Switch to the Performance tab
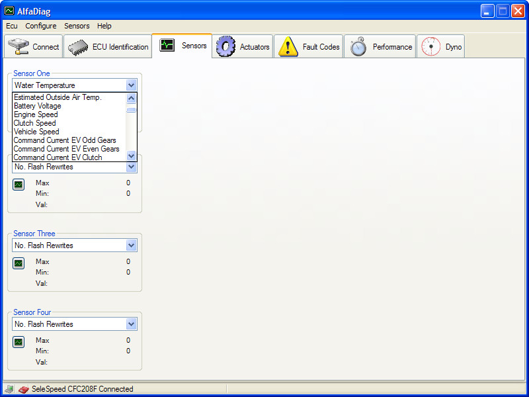529x397 pixels. pos(380,46)
